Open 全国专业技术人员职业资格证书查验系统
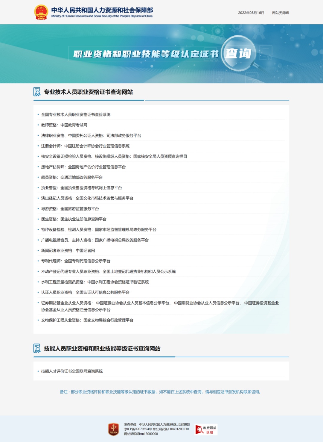 click(x=76, y=114)
